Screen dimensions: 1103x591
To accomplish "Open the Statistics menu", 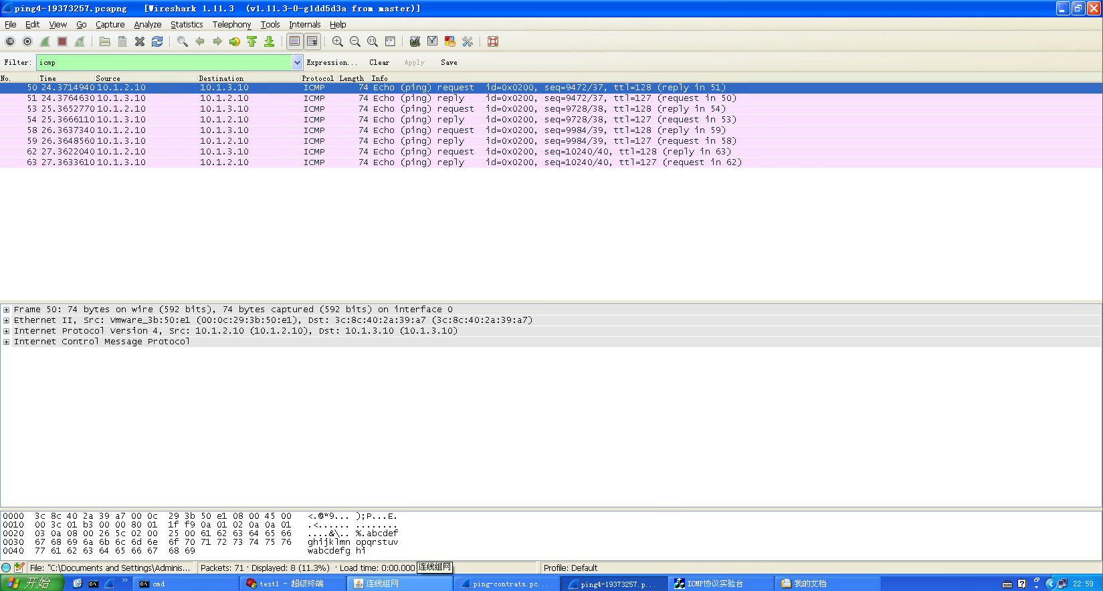I will (187, 24).
